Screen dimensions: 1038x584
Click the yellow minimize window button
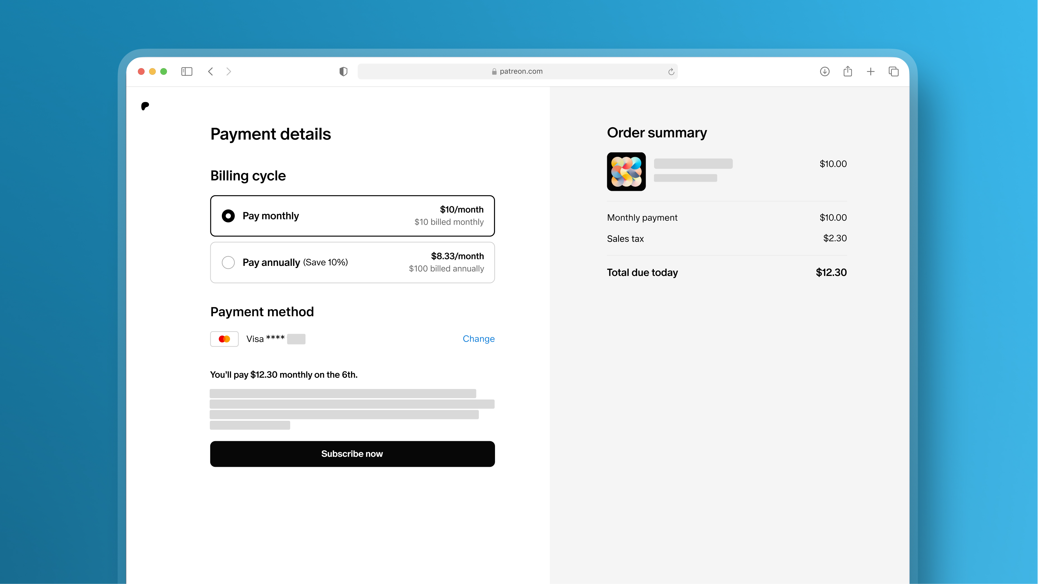click(152, 71)
